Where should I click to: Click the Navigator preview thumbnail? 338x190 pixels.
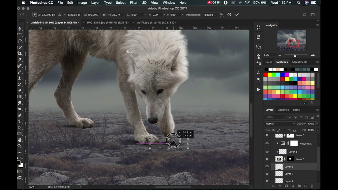click(292, 40)
